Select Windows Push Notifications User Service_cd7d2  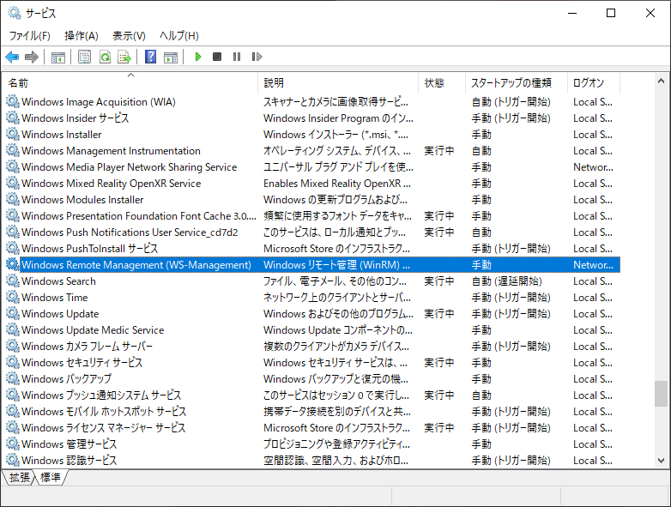click(x=311, y=232)
